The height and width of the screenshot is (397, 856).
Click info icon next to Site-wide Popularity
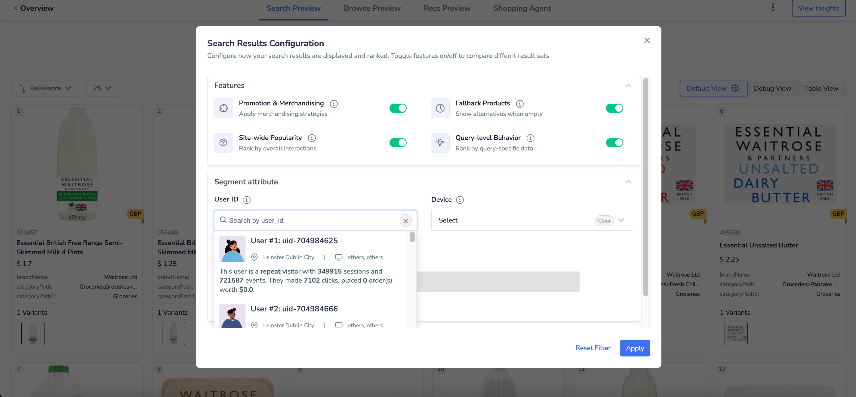[x=312, y=138]
